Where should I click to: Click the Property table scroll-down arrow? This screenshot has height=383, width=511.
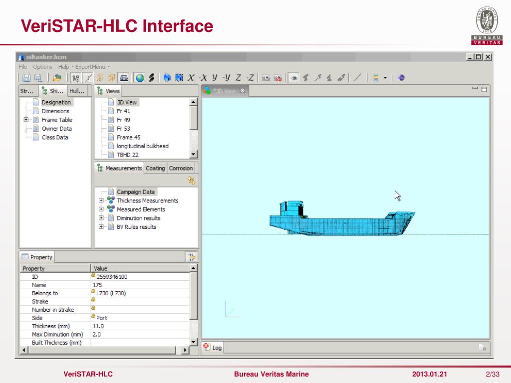pyautogui.click(x=193, y=342)
